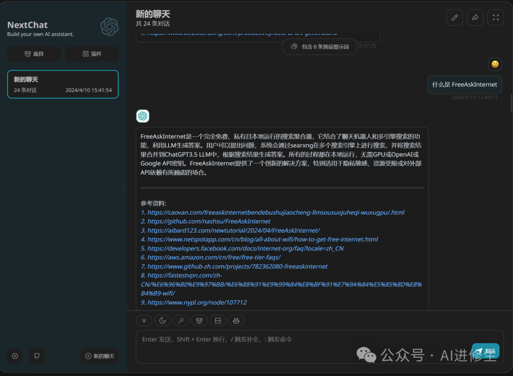Click the 2024/4/10 15:41:54 date in sidebar
Image resolution: width=513 pixels, height=376 pixels.
tap(89, 90)
